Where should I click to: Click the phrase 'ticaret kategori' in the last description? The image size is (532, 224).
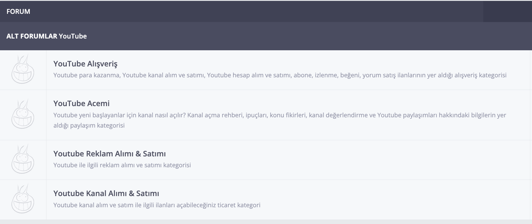(x=239, y=205)
